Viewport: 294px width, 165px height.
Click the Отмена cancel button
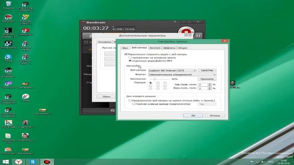click(215, 115)
